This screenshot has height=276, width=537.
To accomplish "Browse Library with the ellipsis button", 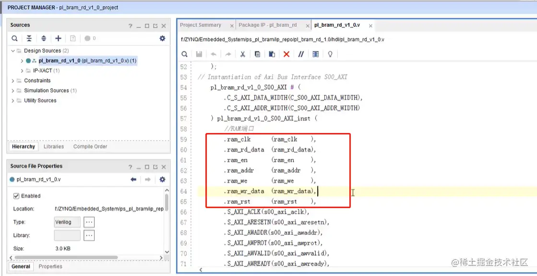I will coord(89,235).
